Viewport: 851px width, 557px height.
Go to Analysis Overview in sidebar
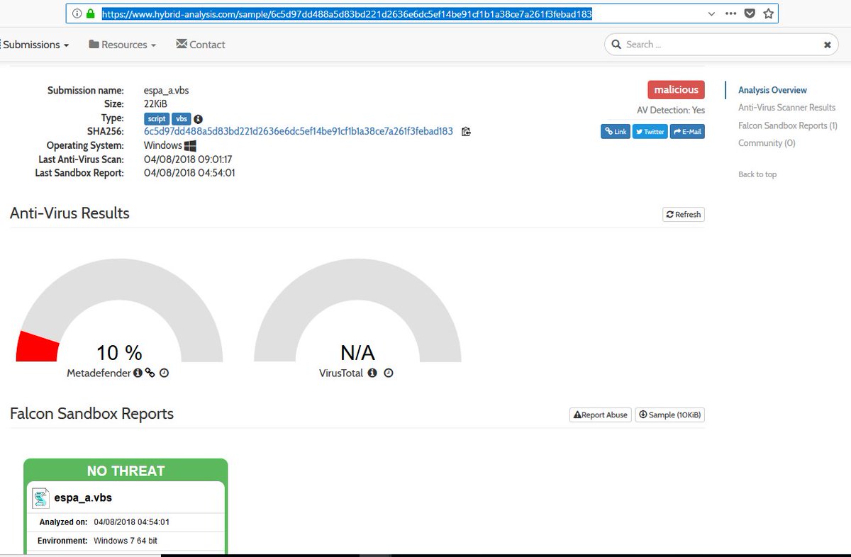coord(772,90)
